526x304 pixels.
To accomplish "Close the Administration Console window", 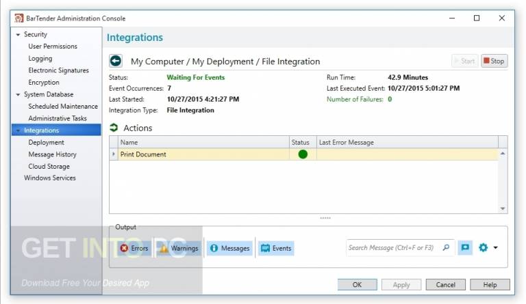I will tap(502, 18).
